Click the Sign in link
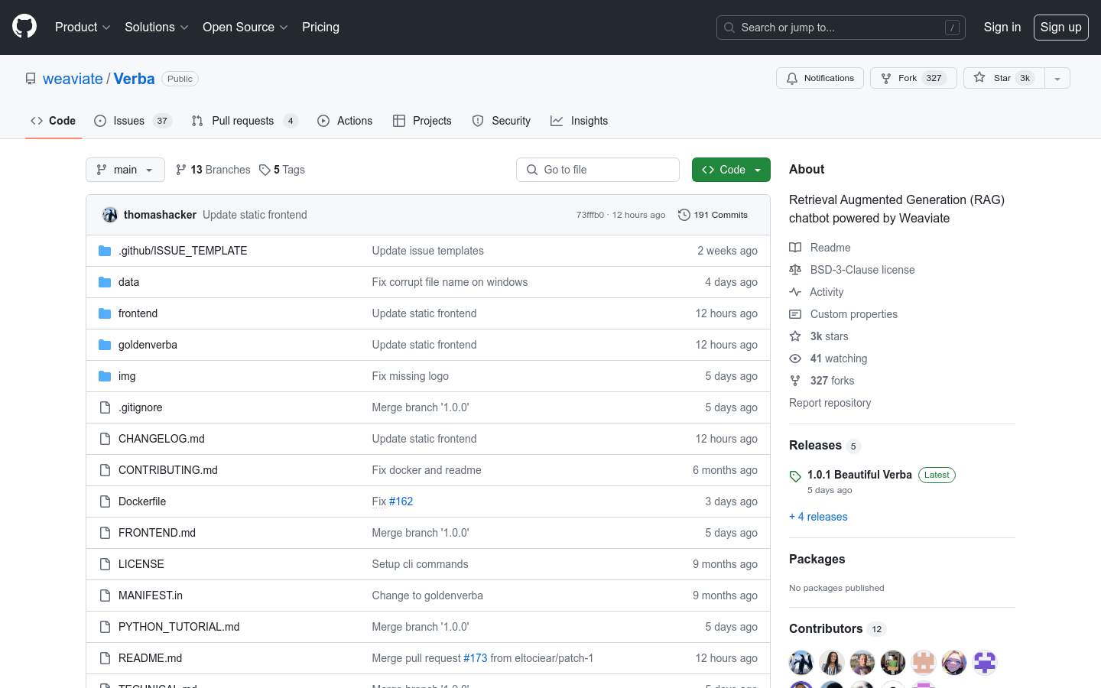 [x=1002, y=27]
